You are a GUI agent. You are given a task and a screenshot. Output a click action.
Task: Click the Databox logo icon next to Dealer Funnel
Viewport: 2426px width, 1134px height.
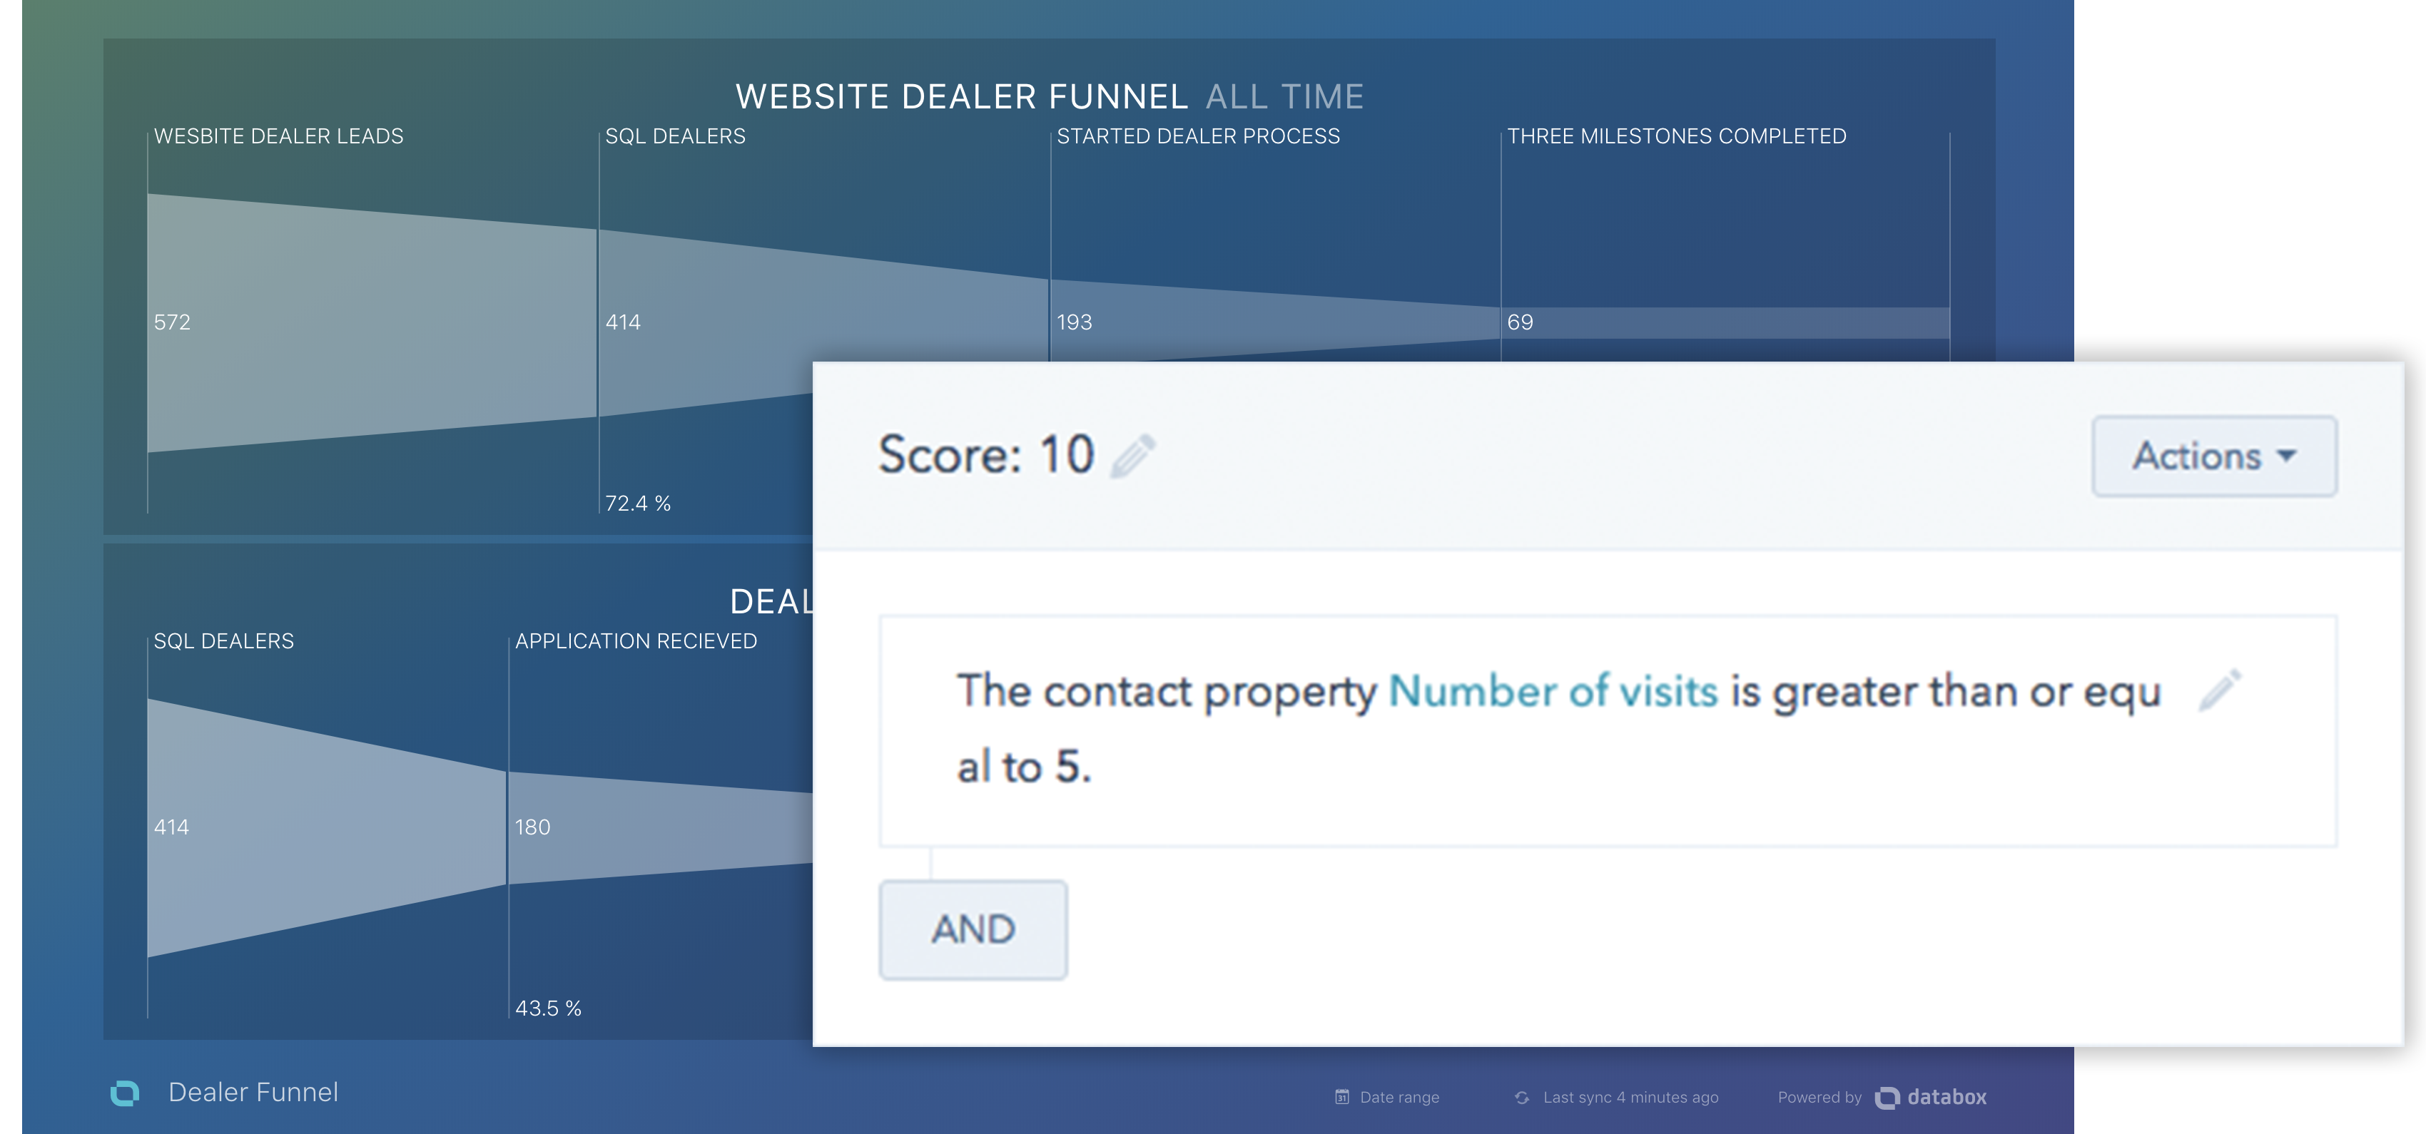point(124,1093)
